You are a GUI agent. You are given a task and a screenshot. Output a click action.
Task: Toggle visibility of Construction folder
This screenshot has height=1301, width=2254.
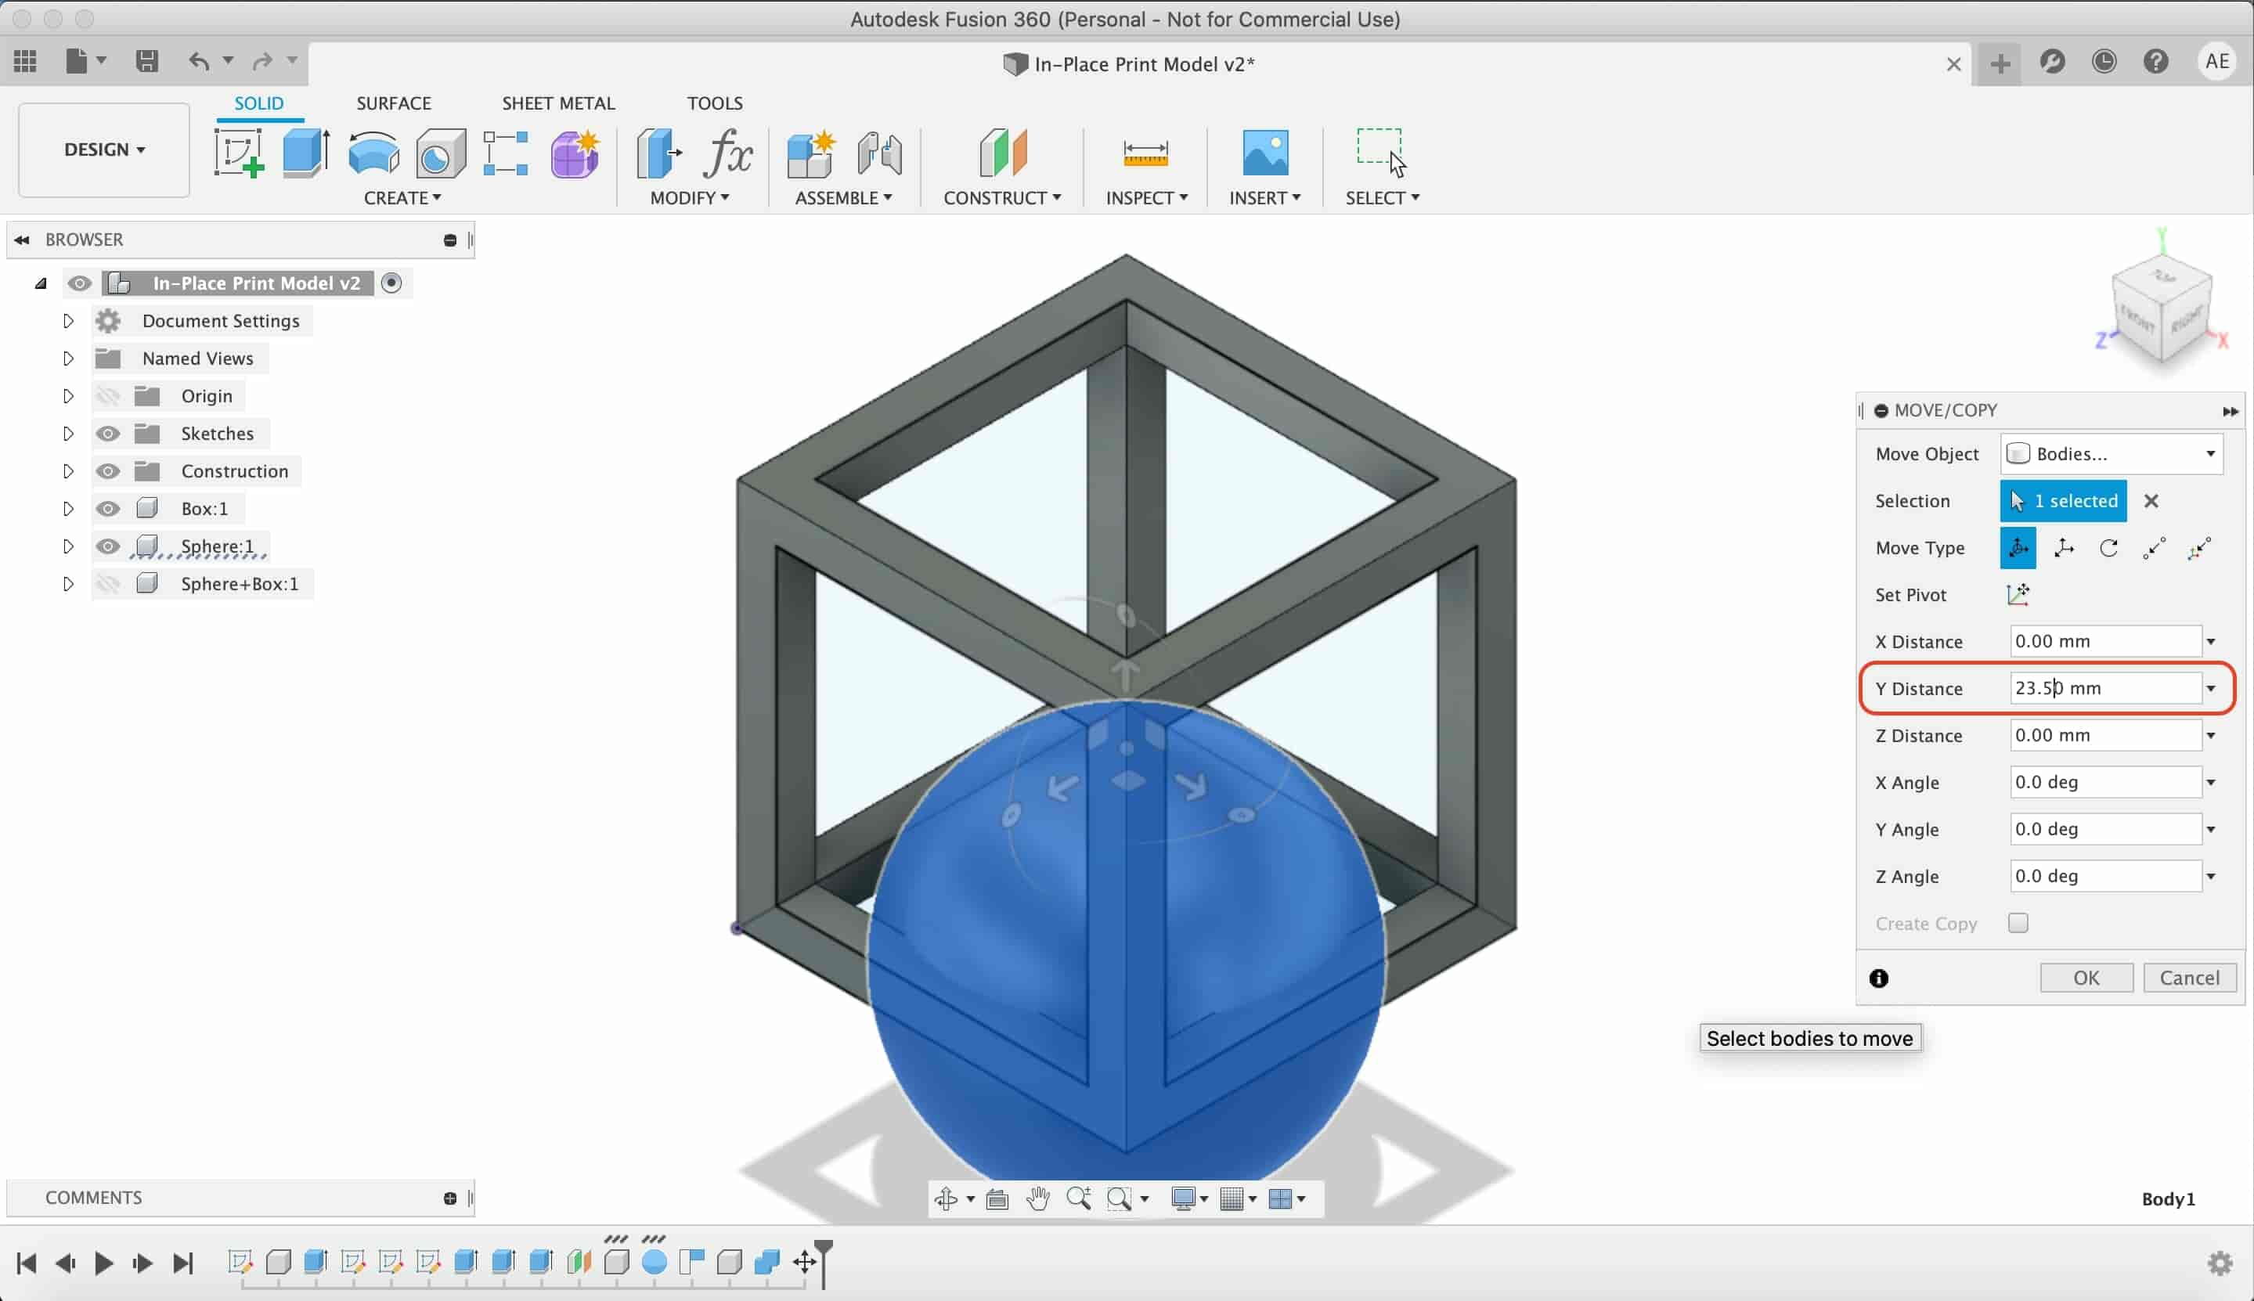click(108, 471)
